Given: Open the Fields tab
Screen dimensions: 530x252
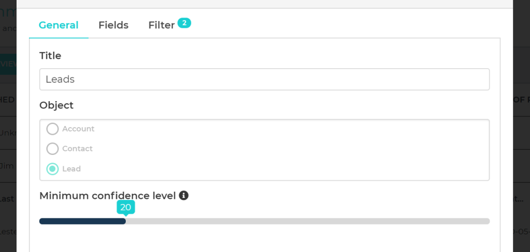Looking at the screenshot, I should (x=113, y=25).
